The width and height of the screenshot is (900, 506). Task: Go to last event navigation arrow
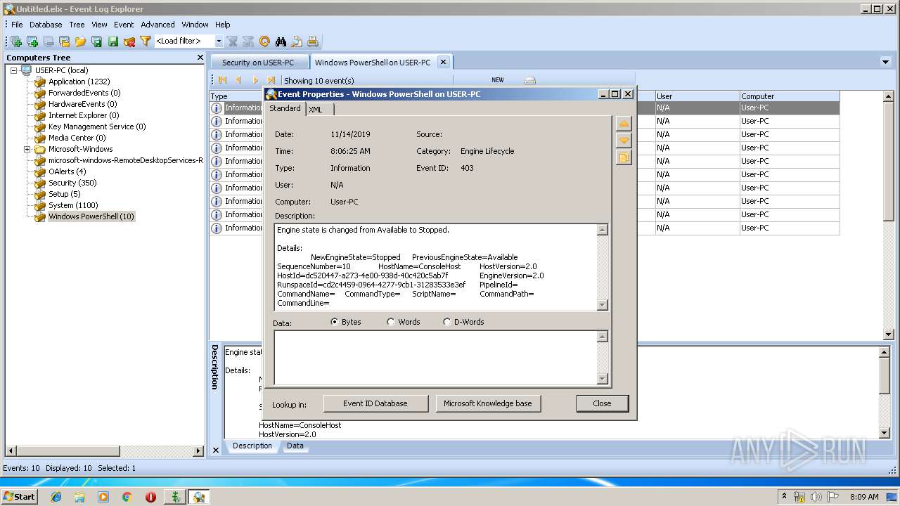(271, 80)
